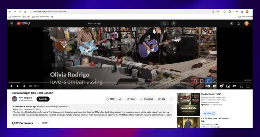Open the globe bookmark in bookmarks bar
This screenshot has width=260, height=137.
pyautogui.click(x=52, y=17)
